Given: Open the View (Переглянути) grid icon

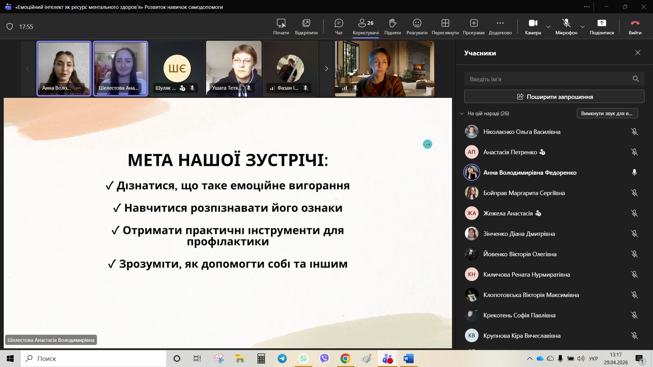Looking at the screenshot, I should click(445, 27).
